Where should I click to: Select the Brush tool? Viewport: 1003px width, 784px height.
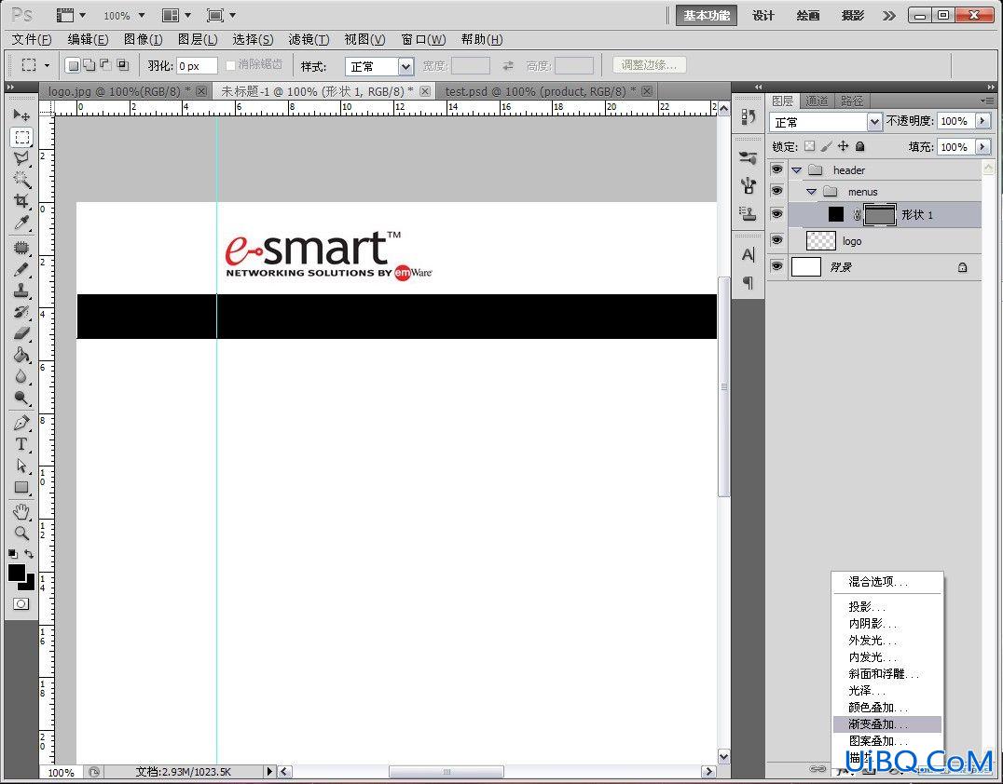point(21,269)
